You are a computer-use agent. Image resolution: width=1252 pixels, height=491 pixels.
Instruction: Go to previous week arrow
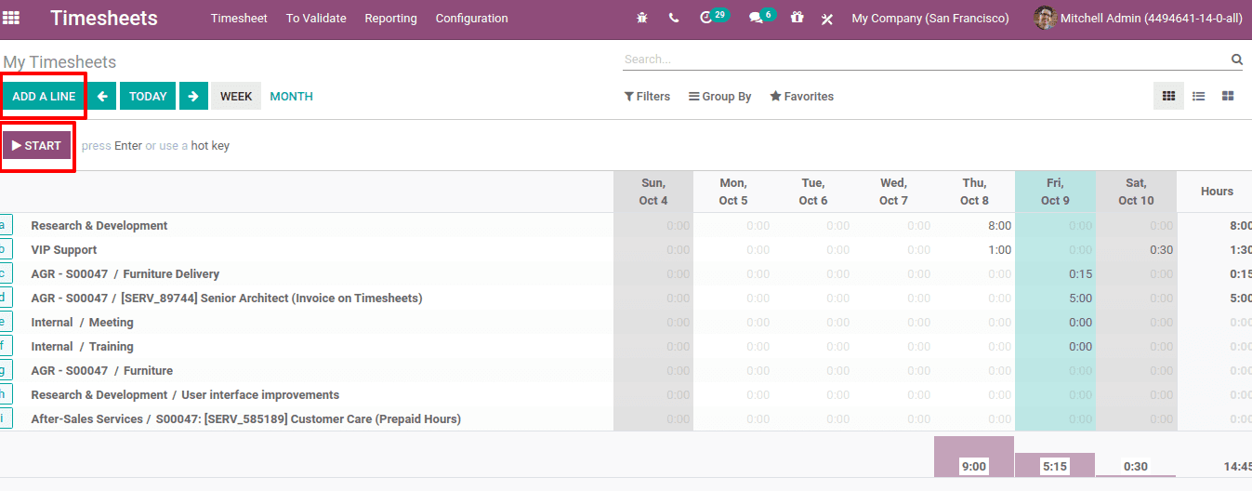point(103,96)
